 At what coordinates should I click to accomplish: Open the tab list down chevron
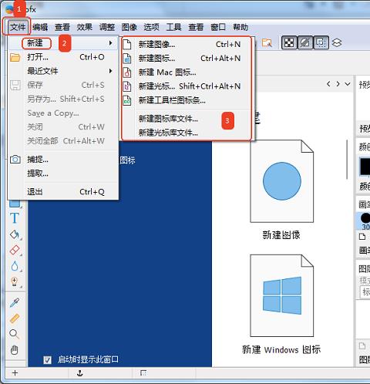pyautogui.click(x=348, y=84)
